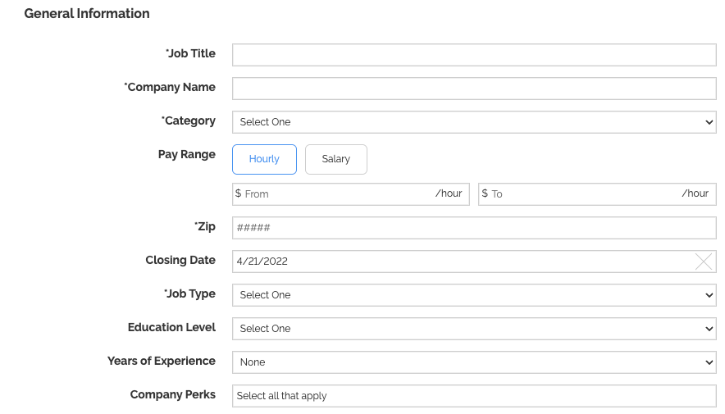Open the Category dropdown
725x414 pixels.
coord(474,122)
